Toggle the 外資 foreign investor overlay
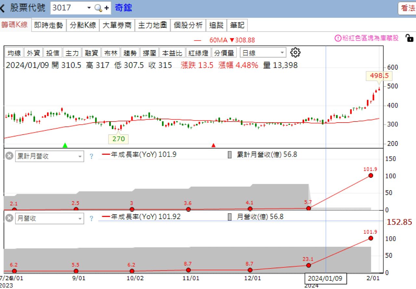The image size is (416, 289). [x=33, y=53]
